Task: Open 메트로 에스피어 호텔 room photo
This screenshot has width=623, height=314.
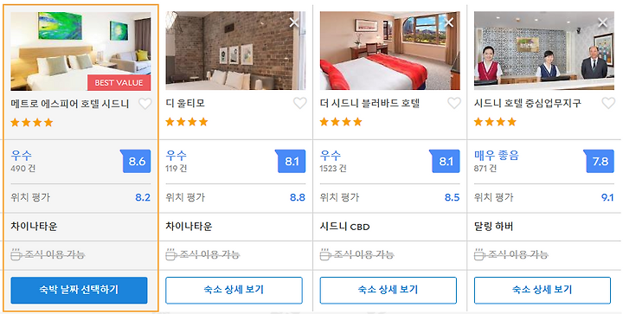Action: 80,51
